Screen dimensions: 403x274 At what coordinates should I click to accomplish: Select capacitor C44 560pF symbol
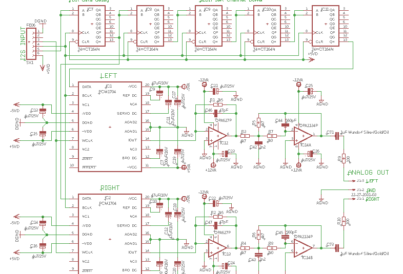[285, 125]
